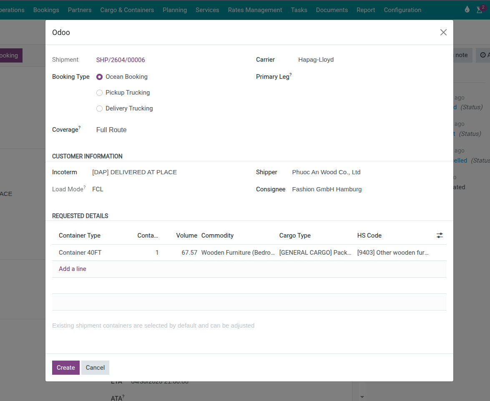Open the Consignee field Fashion GmbH Hamburg
This screenshot has height=401, width=490.
click(327, 189)
